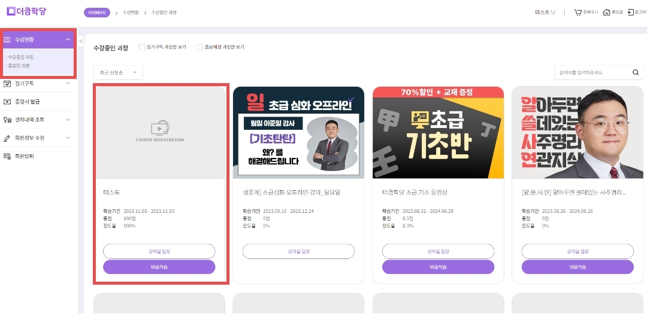Open the 최근 신청순 sort dropdown
647x314 pixels.
(118, 72)
